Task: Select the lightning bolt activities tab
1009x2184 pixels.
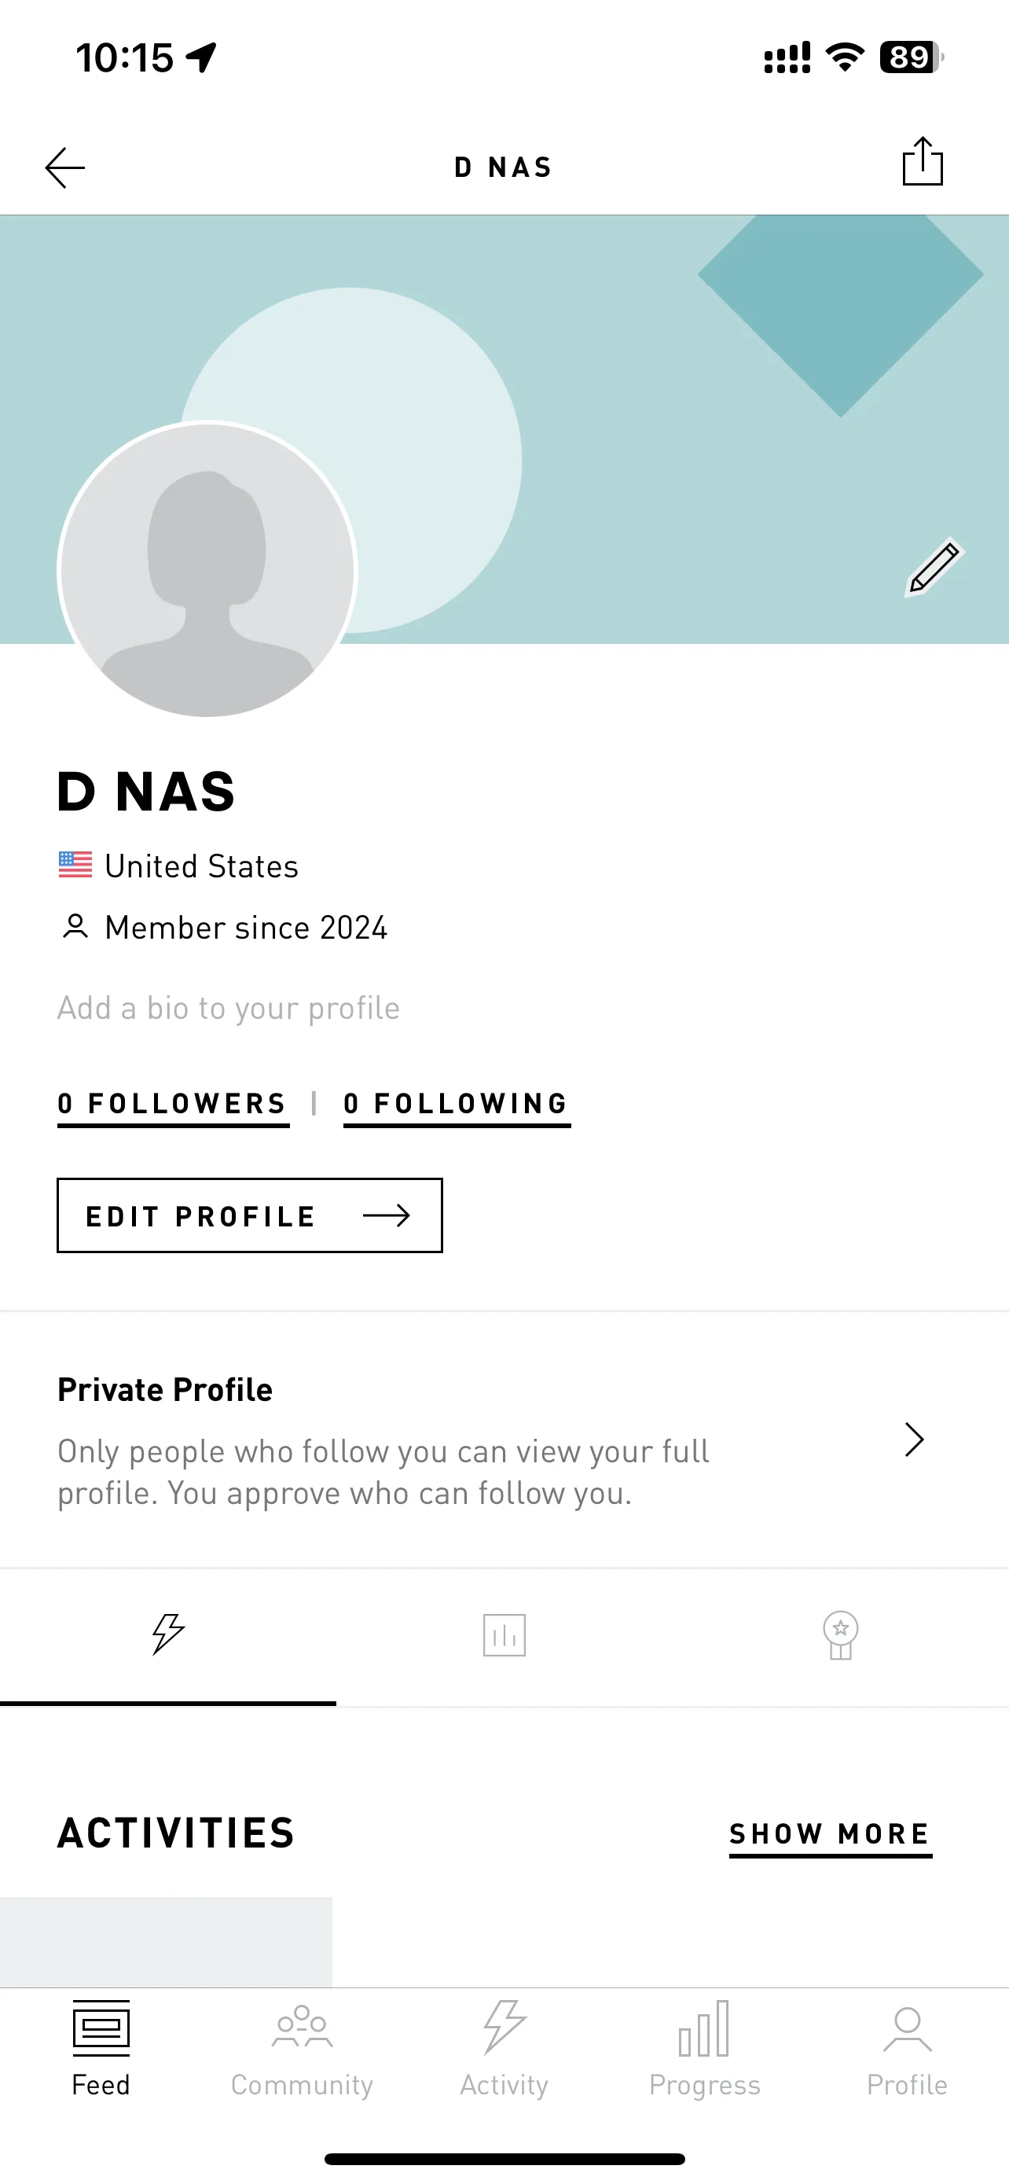Action: click(167, 1634)
